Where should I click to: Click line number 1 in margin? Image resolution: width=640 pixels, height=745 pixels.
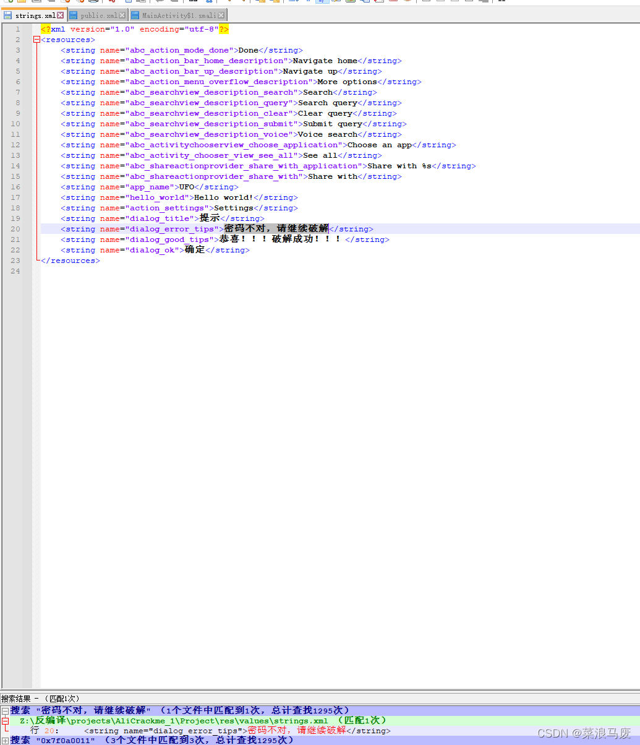click(18, 29)
